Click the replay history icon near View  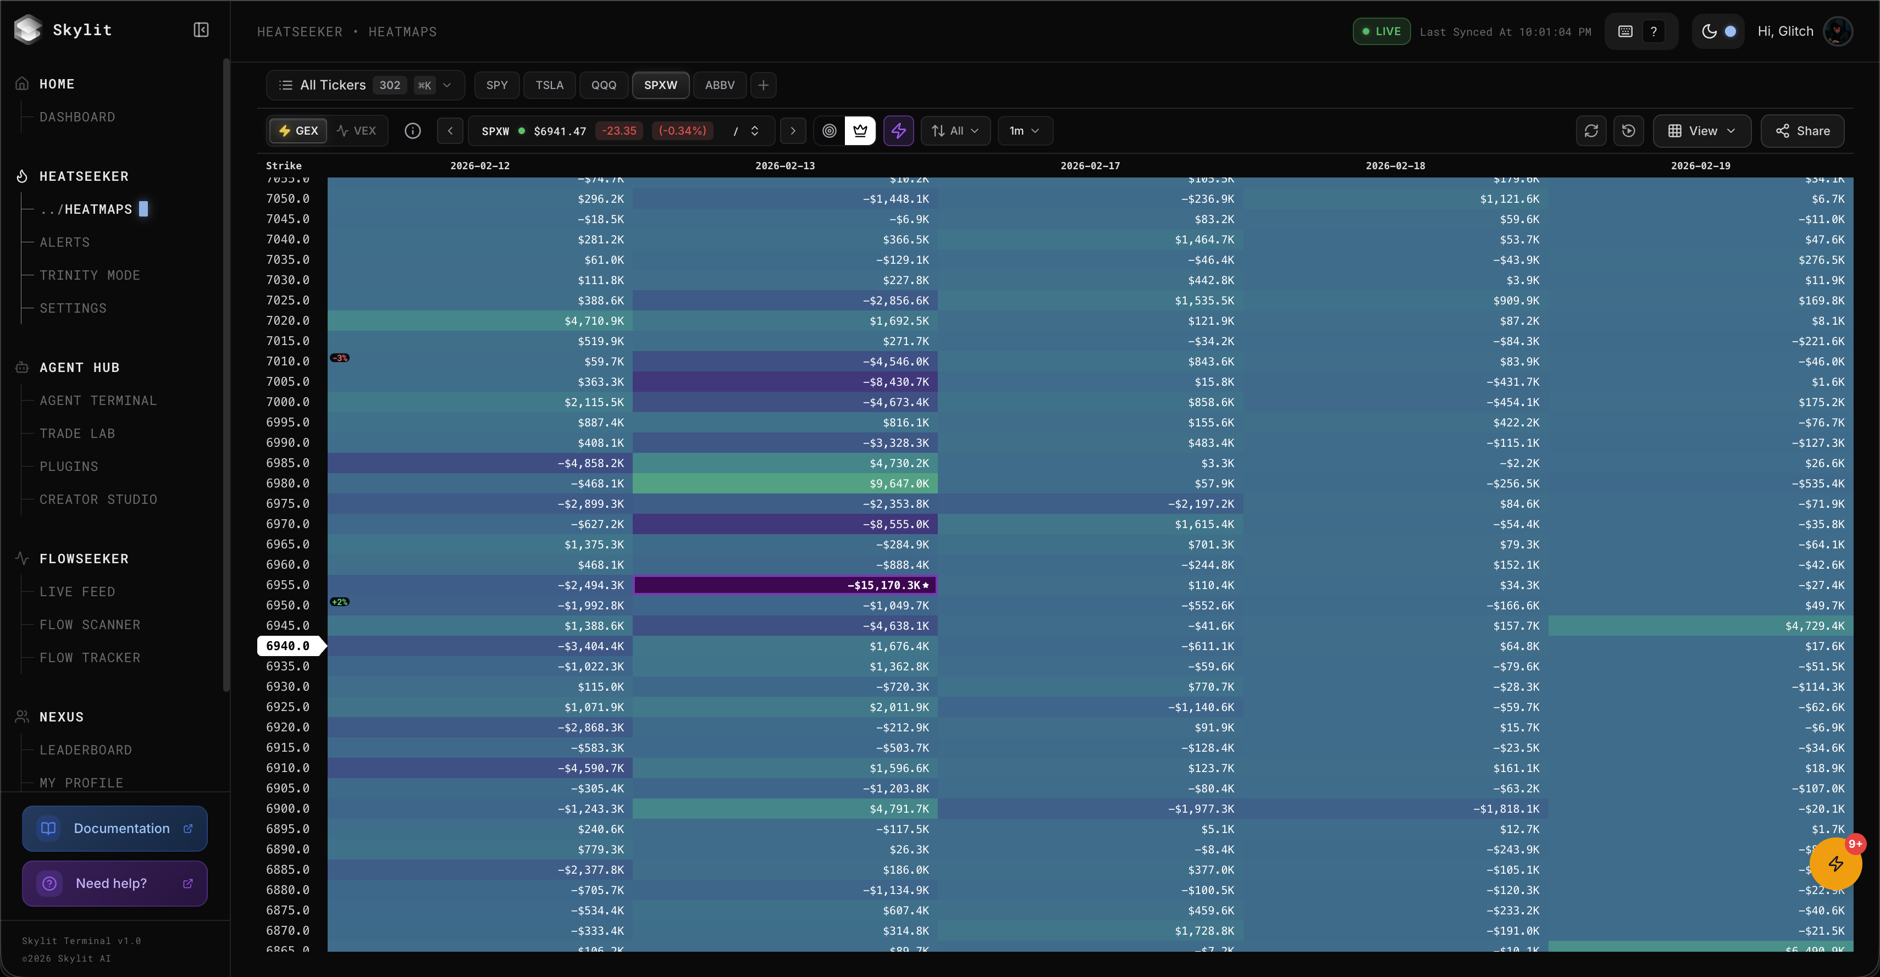tap(1629, 131)
